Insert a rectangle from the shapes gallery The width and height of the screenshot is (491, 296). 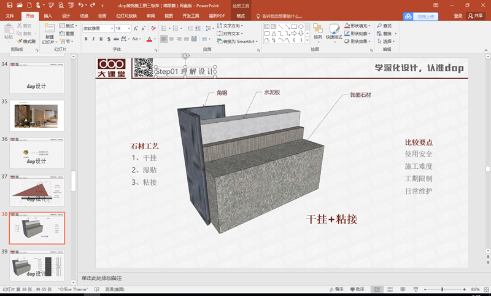pyautogui.click(x=294, y=26)
